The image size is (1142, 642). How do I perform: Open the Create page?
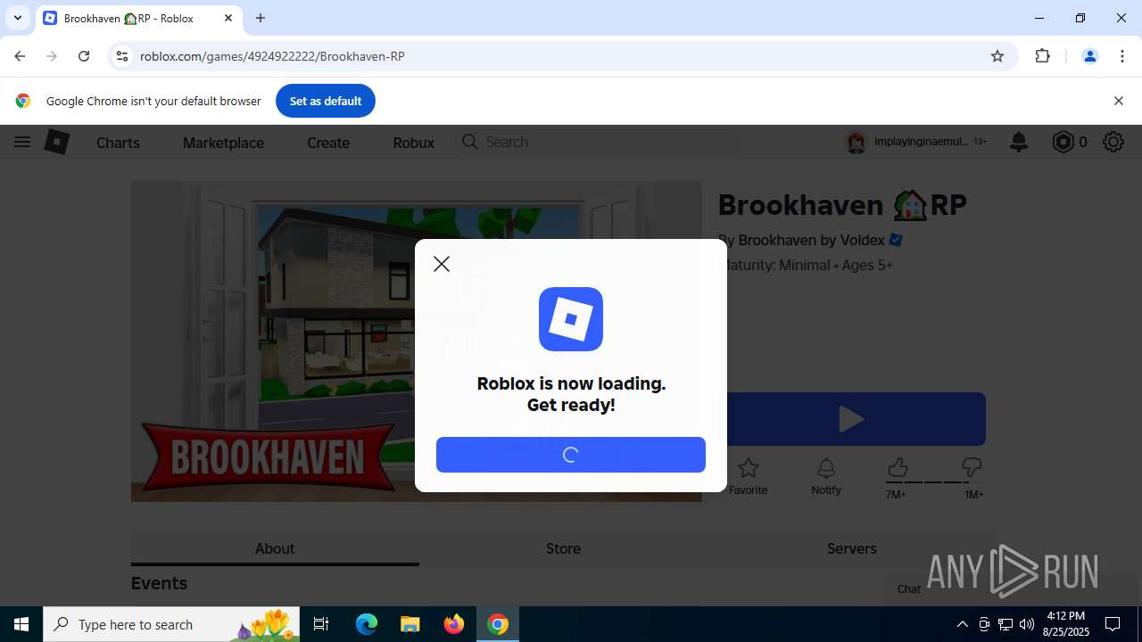pyautogui.click(x=328, y=143)
